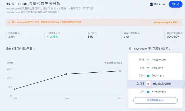Click the 訪問量 y-axis title
Image resolution: width=185 pixels, height=111 pixels.
click(x=10, y=63)
